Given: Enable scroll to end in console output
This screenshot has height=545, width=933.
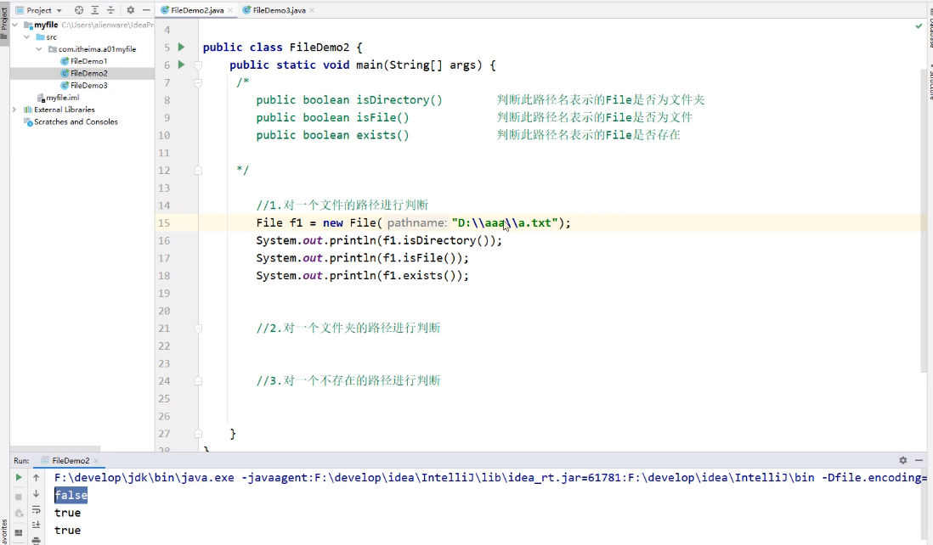Looking at the screenshot, I should point(34,525).
